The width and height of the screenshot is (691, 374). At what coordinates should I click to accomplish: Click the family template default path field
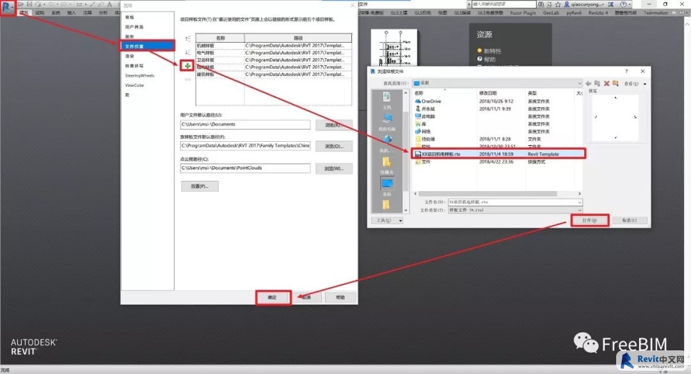(x=245, y=146)
